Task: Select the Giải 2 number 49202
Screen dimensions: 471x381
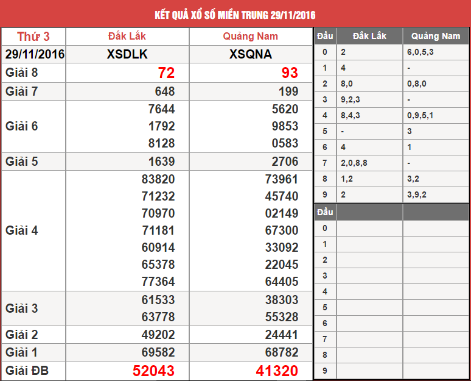Action: 158,335
